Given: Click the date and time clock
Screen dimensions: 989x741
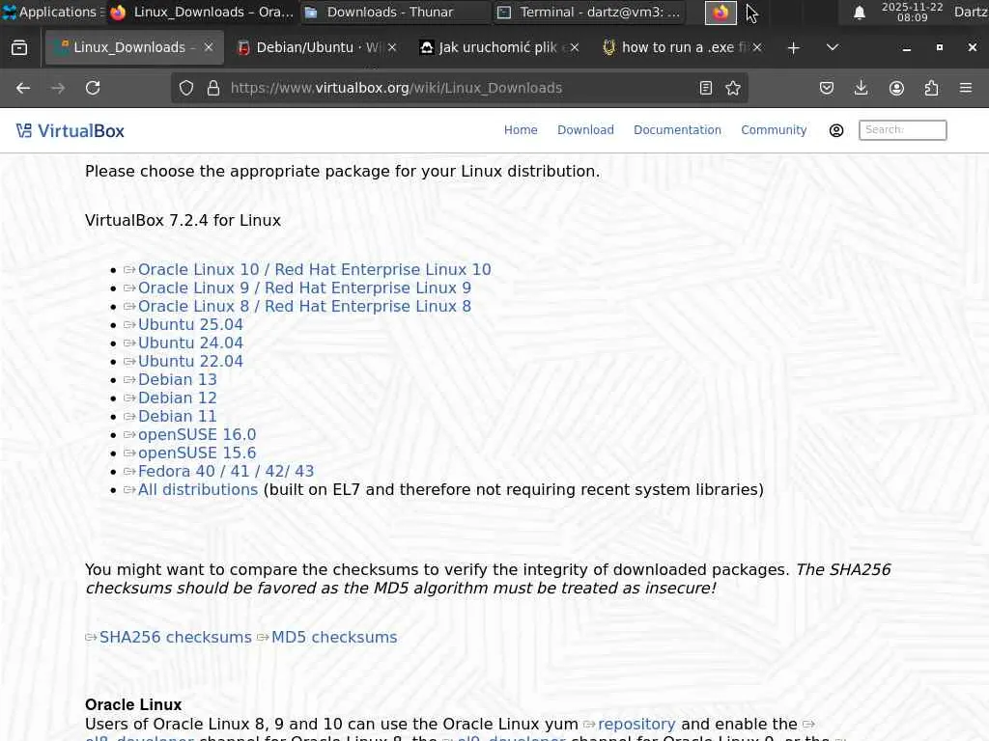Looking at the screenshot, I should point(912,12).
